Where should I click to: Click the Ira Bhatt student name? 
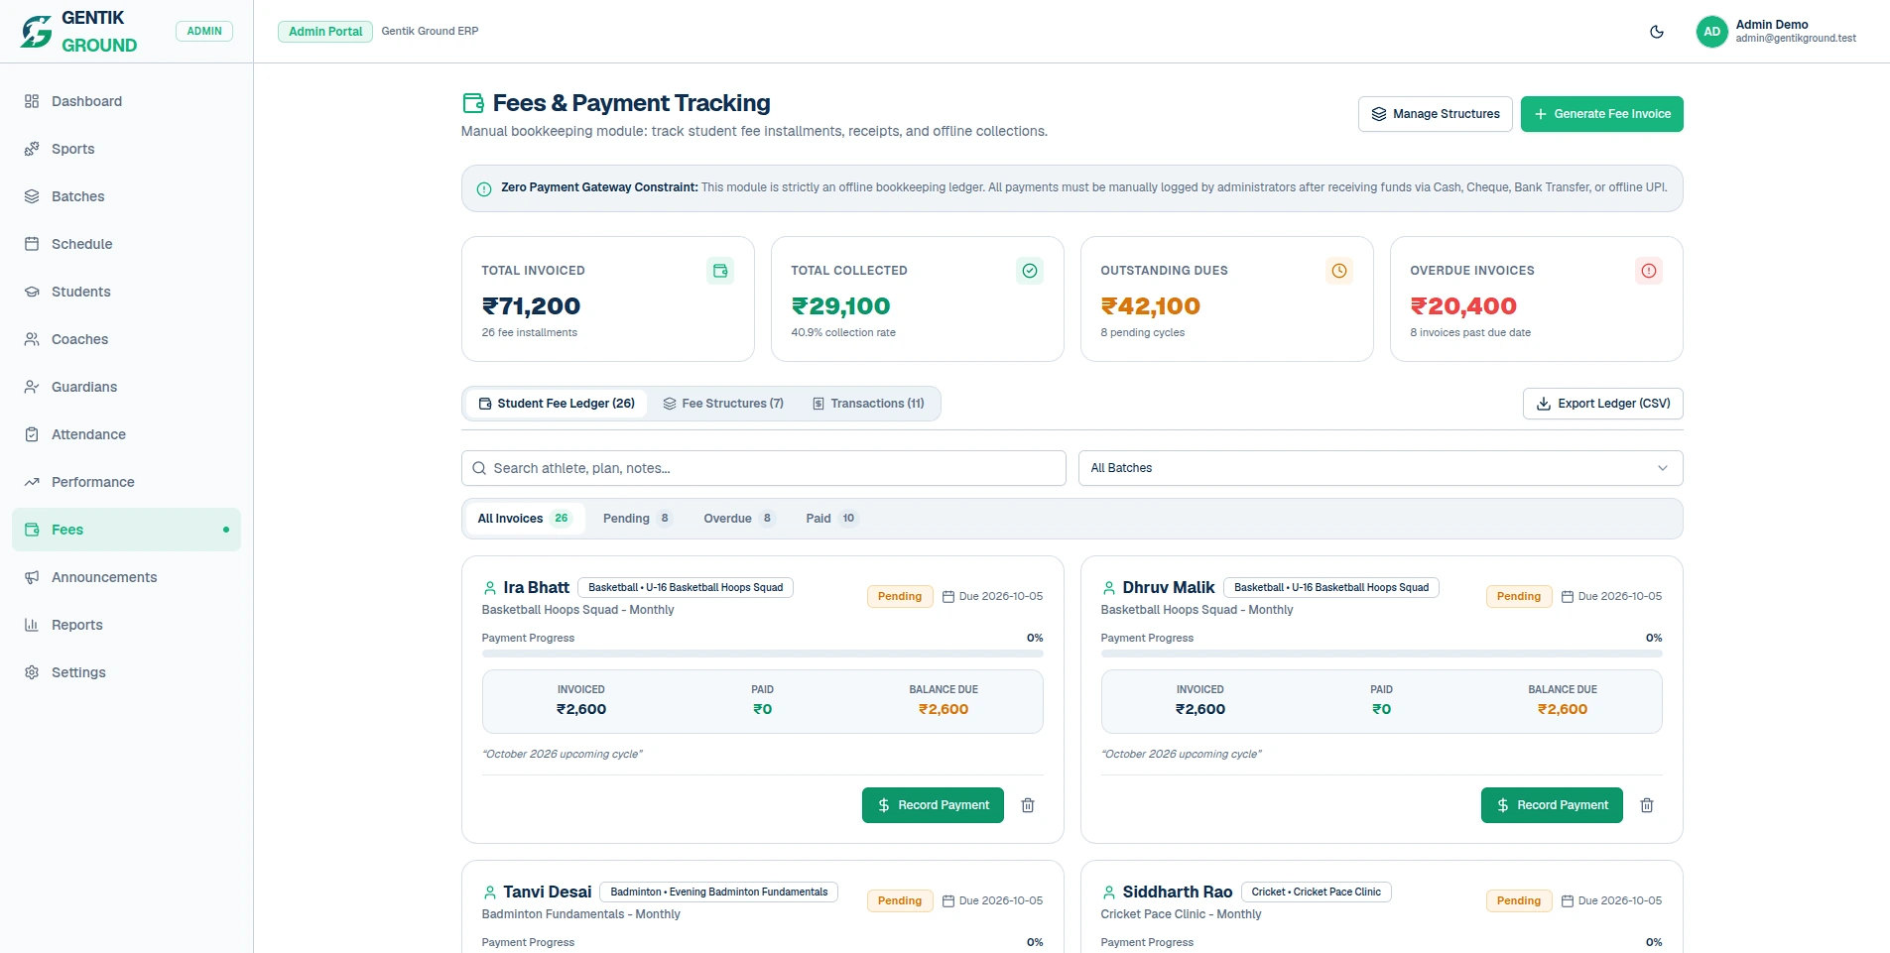536,587
